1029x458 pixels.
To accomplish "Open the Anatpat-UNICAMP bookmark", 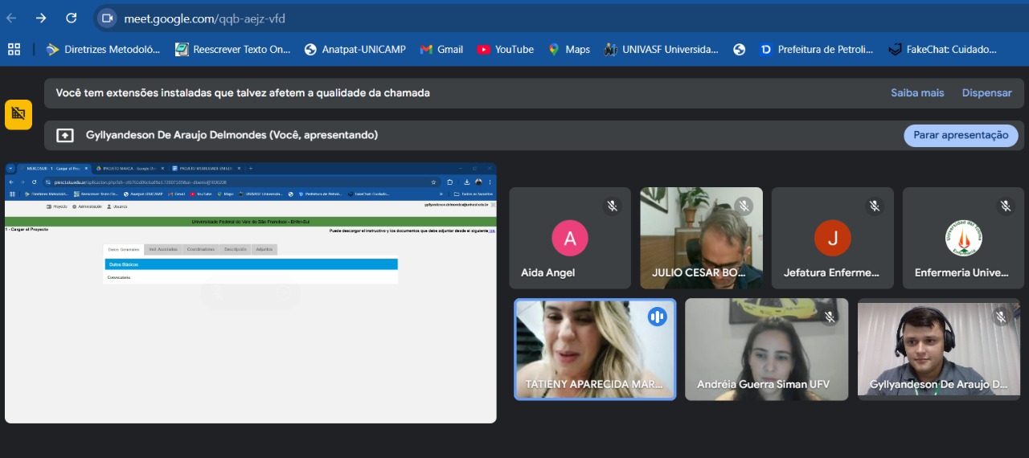I will pyautogui.click(x=355, y=49).
